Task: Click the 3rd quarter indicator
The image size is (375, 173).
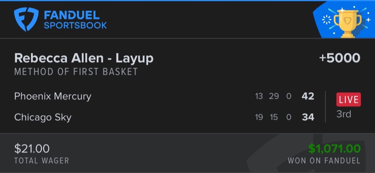Action: pos(344,114)
